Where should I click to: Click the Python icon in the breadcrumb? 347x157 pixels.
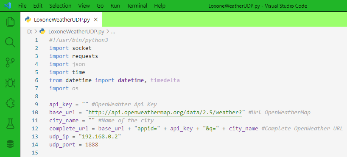[x=42, y=31]
